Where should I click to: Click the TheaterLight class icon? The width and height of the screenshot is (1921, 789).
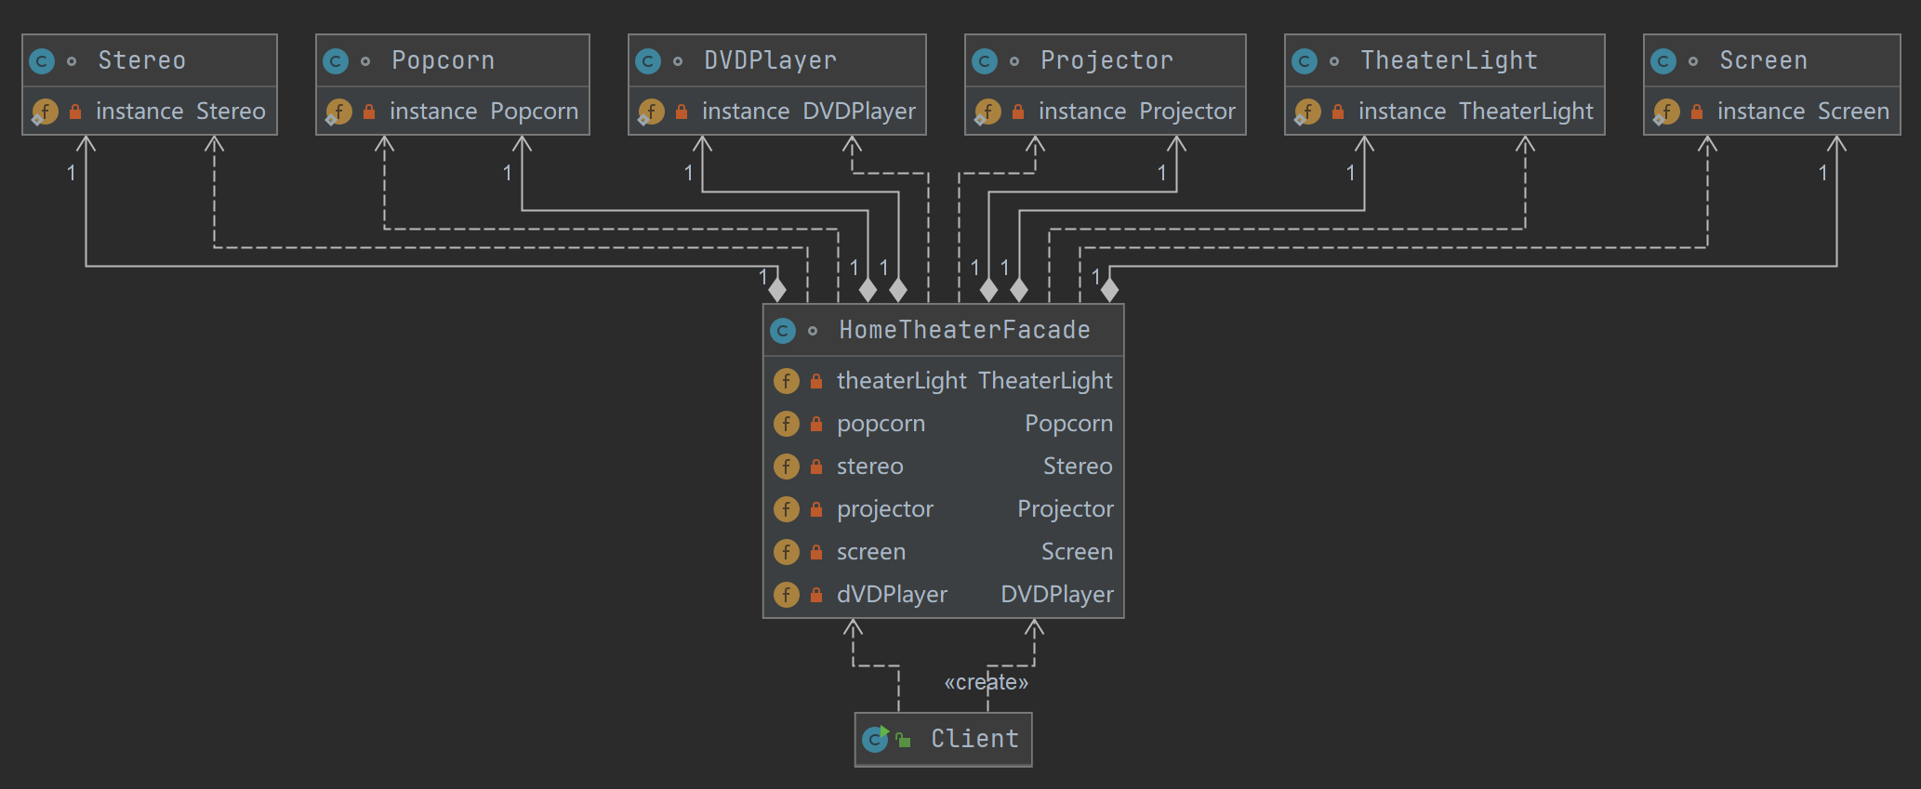click(1305, 61)
